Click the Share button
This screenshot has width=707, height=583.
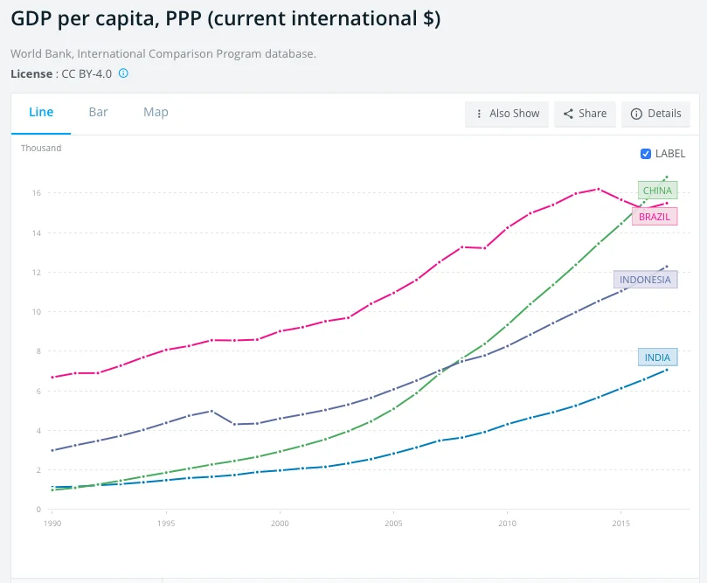pos(585,114)
